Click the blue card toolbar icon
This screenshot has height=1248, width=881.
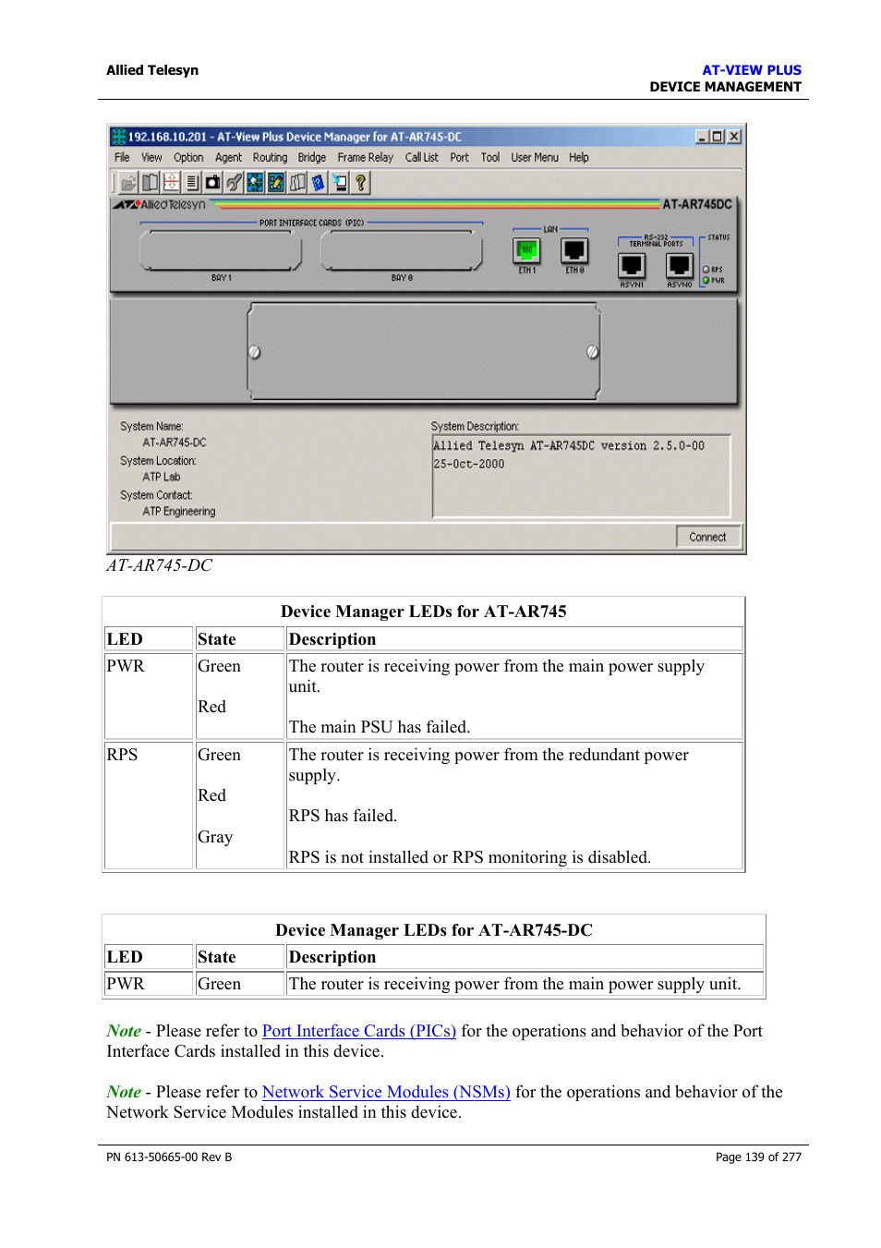319,183
